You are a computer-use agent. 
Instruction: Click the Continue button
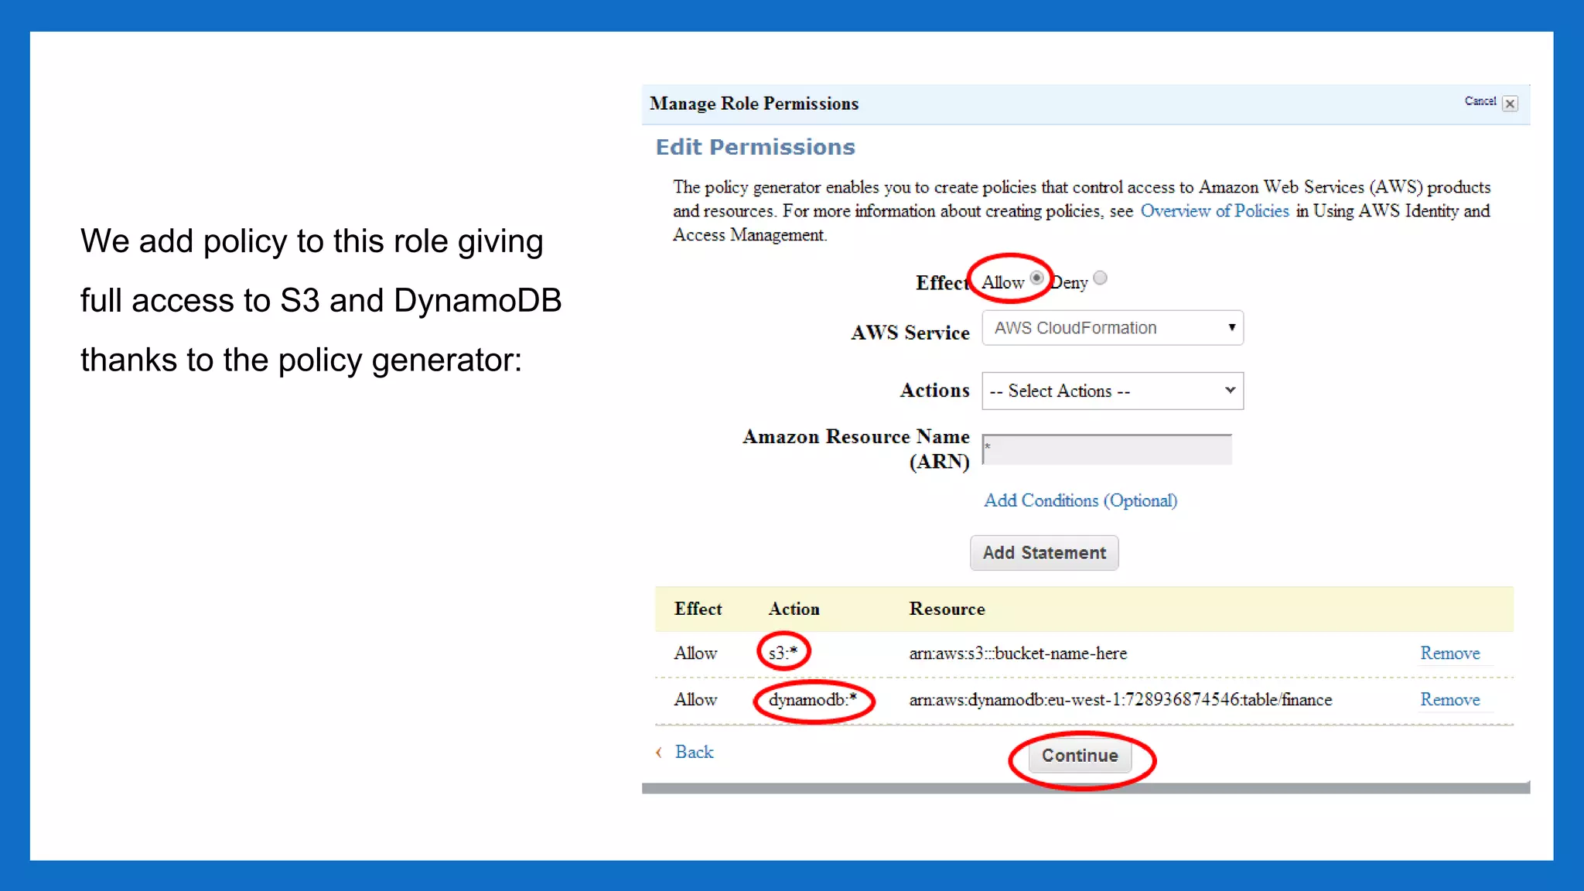coord(1080,756)
